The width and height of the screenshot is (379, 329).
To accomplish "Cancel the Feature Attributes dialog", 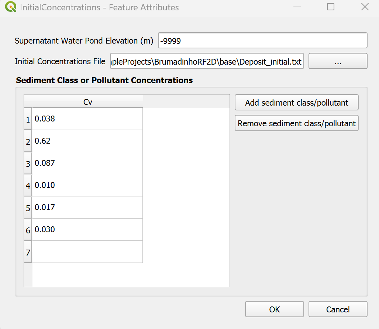I will (x=338, y=309).
